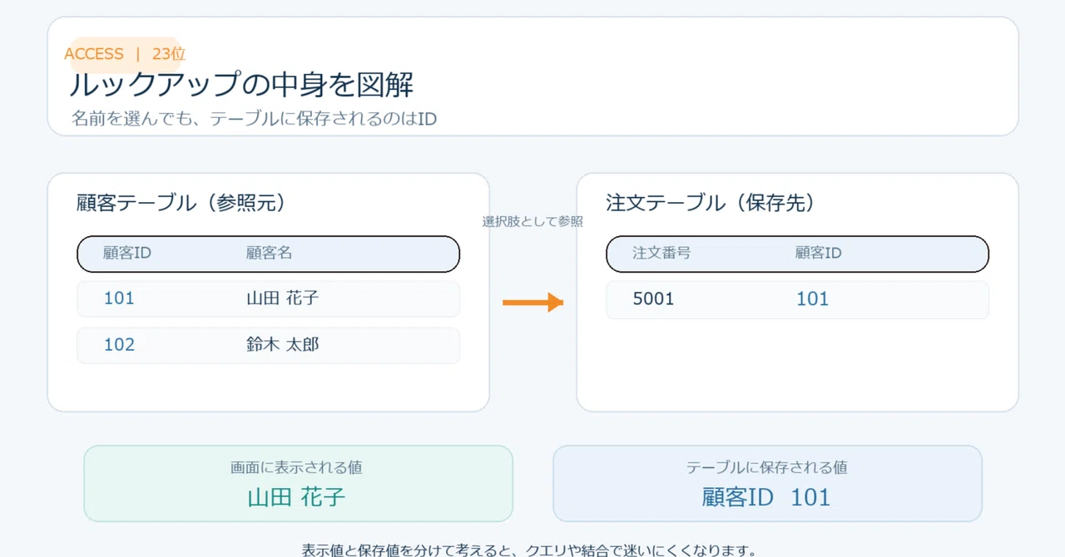Click "顧客ID" header in the 注文テーブル
Image resolution: width=1065 pixels, height=557 pixels.
[819, 253]
